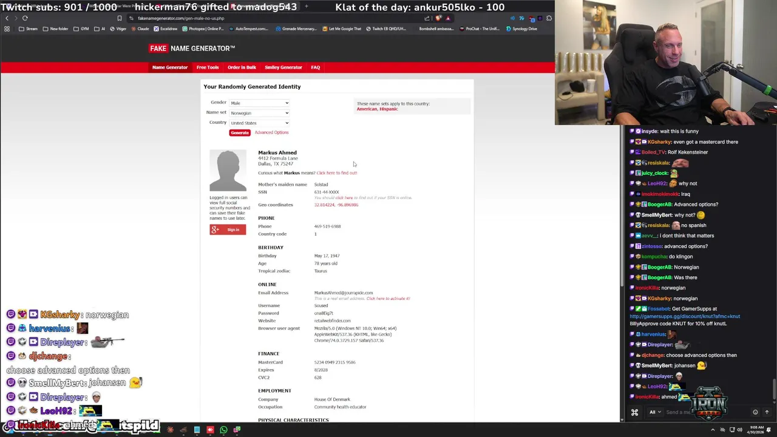Select the birthday May 17, 1947
Image resolution: width=777 pixels, height=437 pixels.
tap(327, 256)
